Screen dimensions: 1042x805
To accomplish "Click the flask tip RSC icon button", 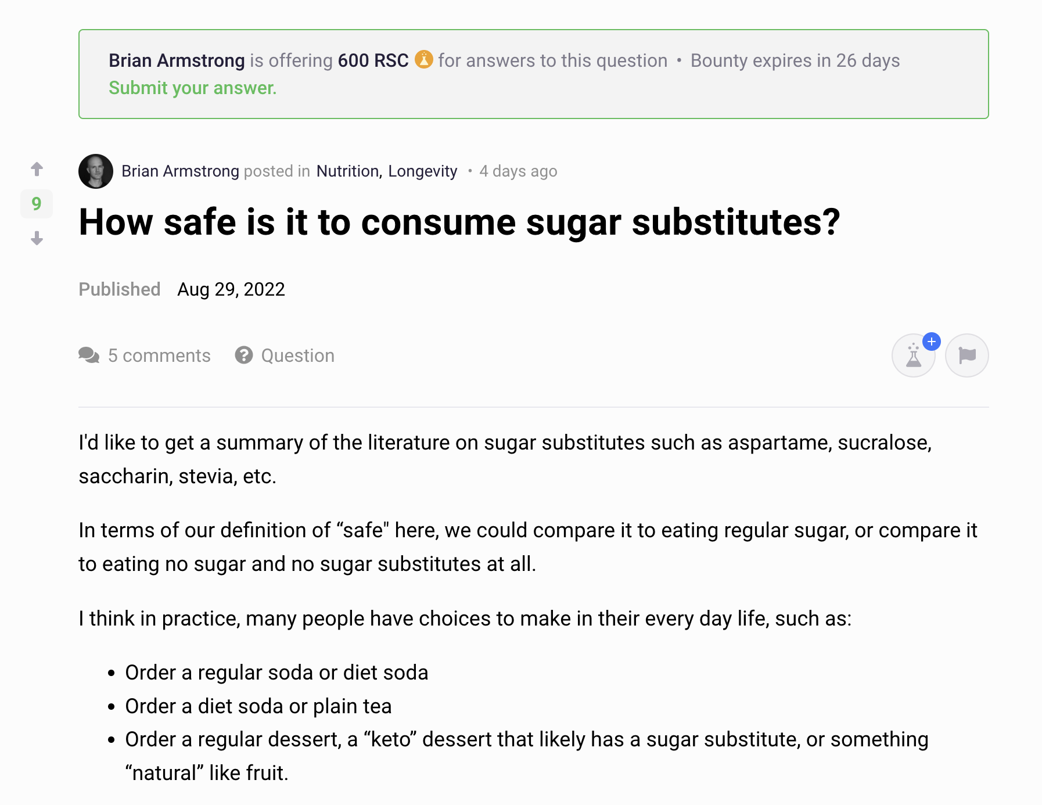I will [914, 355].
